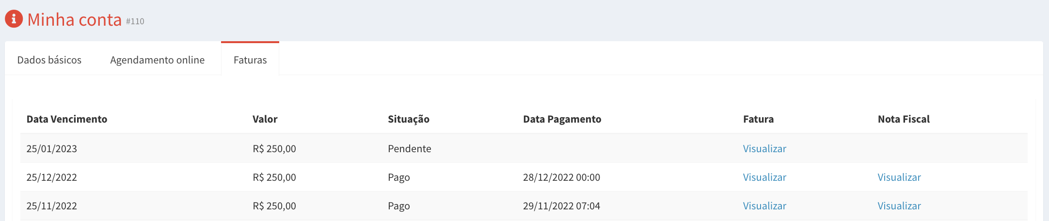
Task: Click the Minha conta page title
Action: click(75, 19)
